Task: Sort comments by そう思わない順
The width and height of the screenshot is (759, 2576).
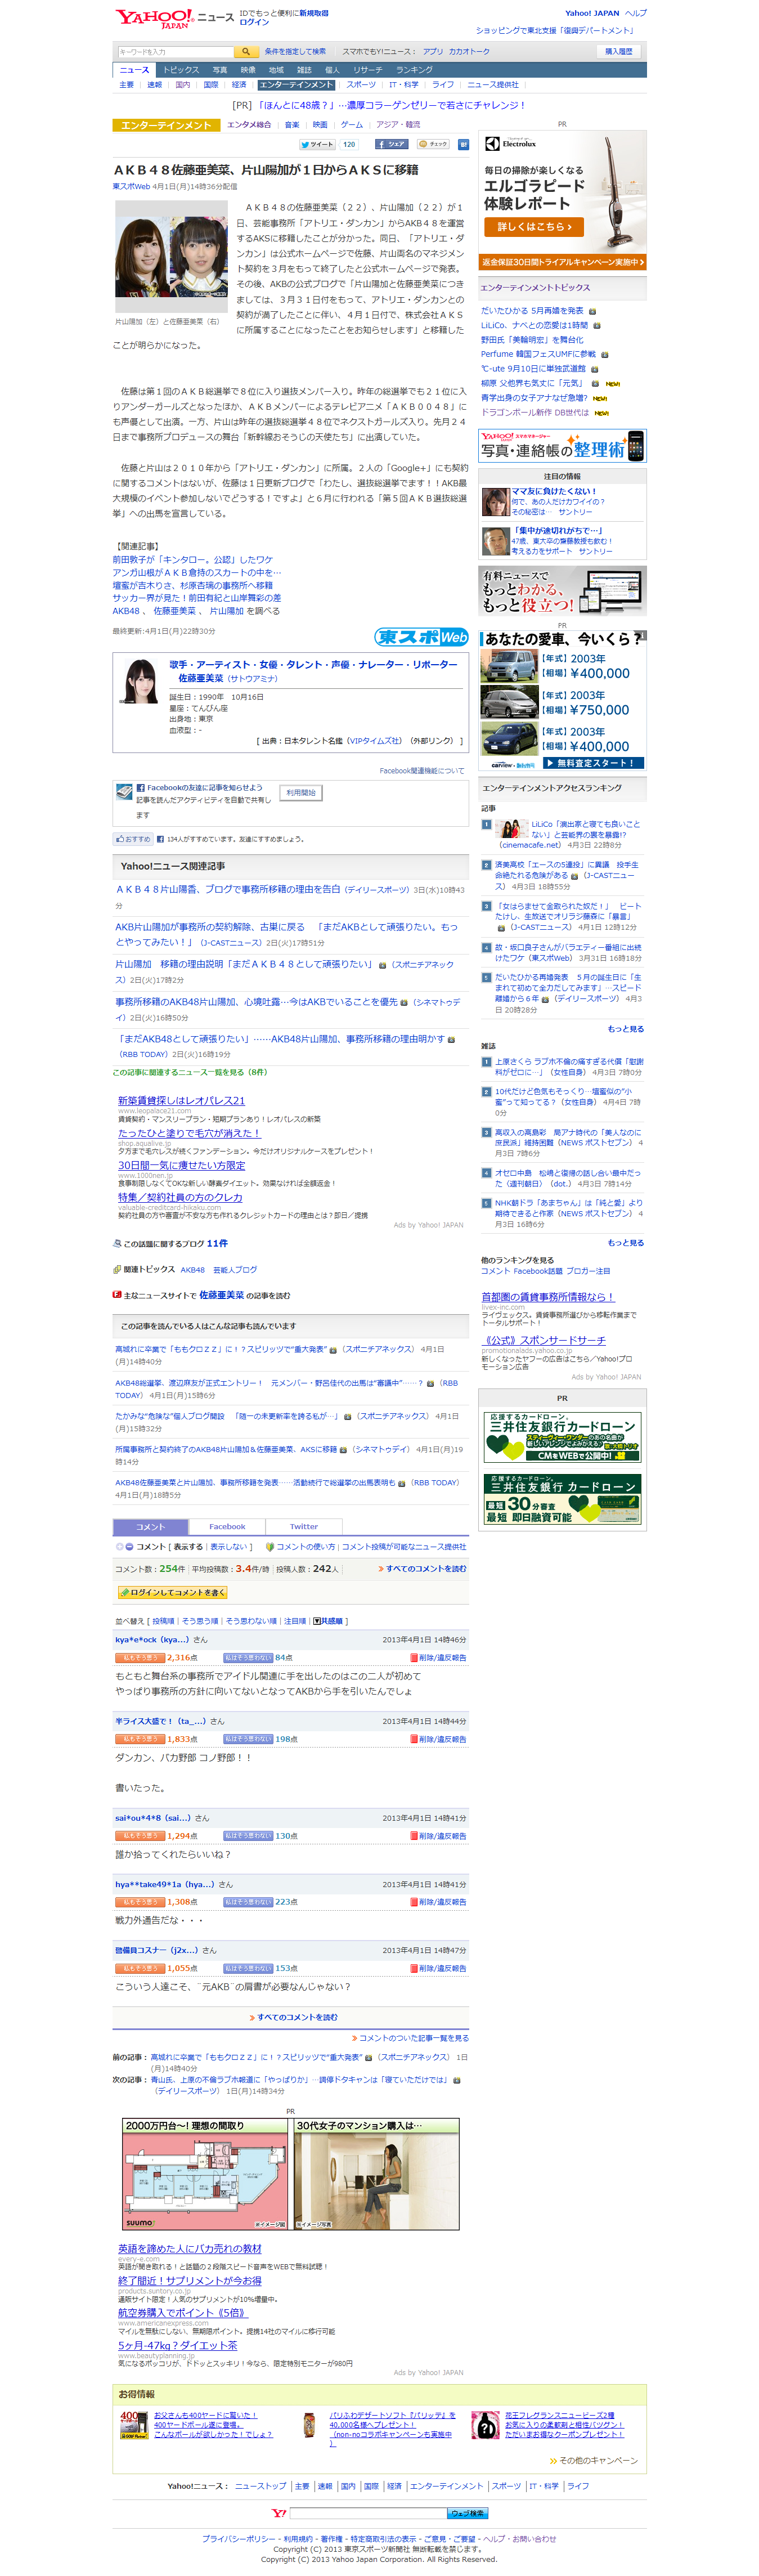Action: tap(251, 1621)
